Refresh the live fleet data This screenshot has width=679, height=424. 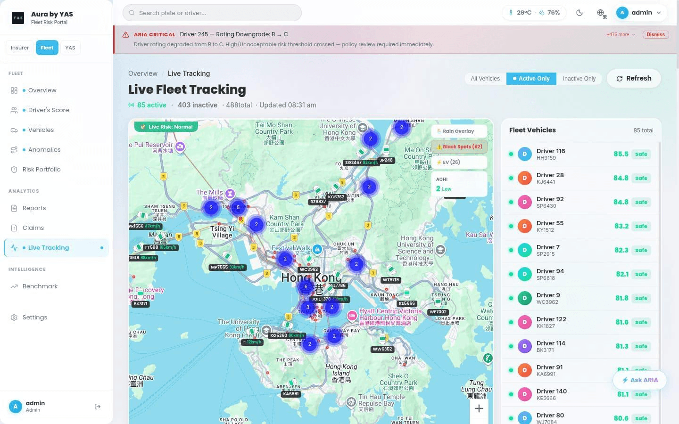[x=634, y=79]
